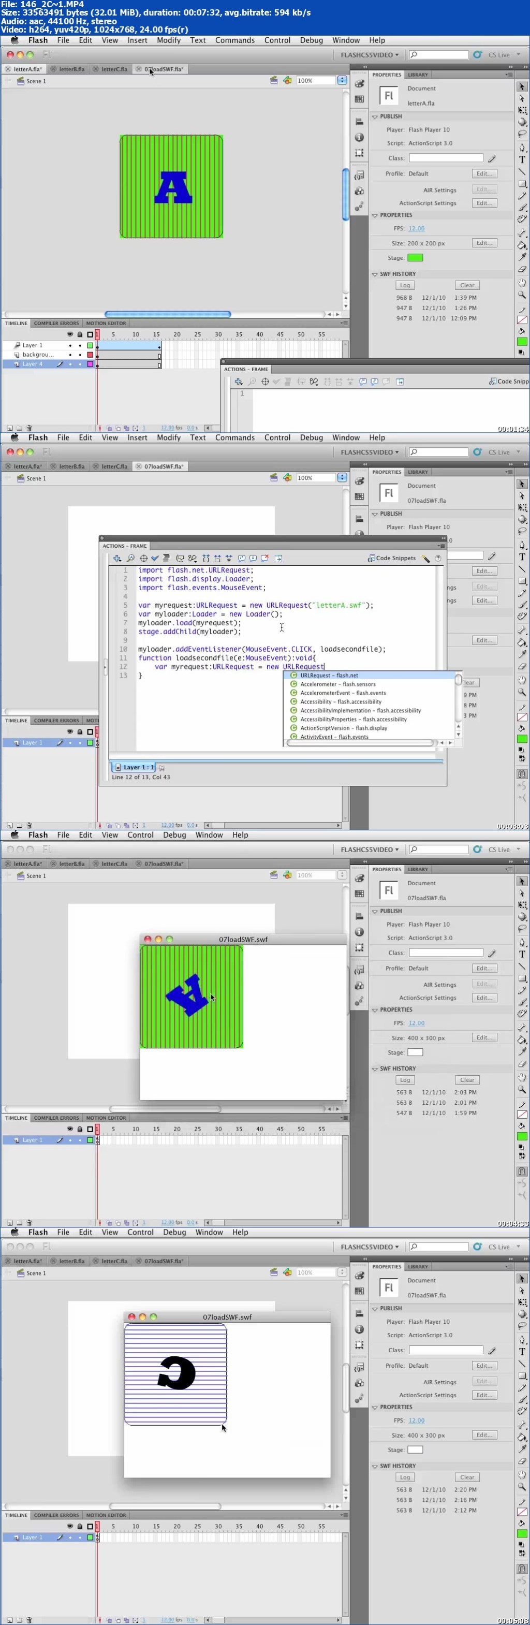Pick the Rectangle tool in the letterA.fla frame's toolbox

[522, 184]
